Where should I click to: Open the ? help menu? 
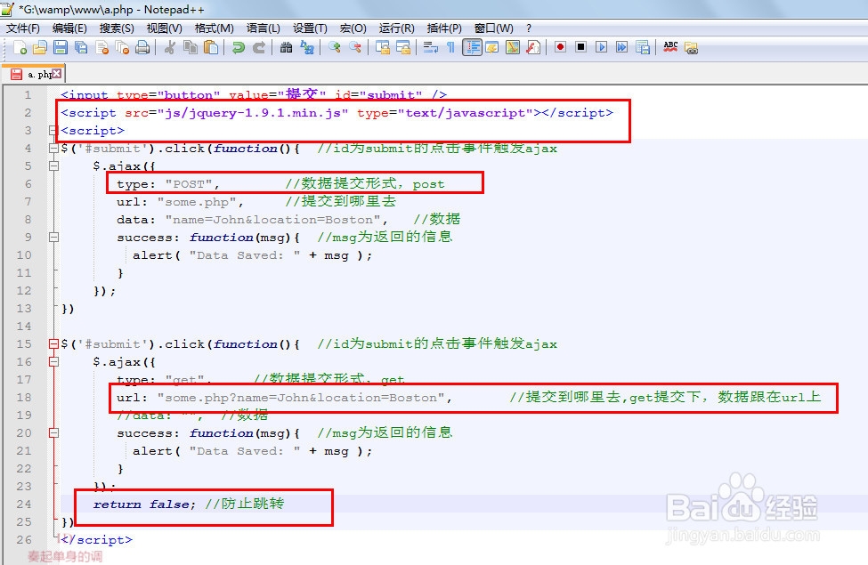point(529,28)
